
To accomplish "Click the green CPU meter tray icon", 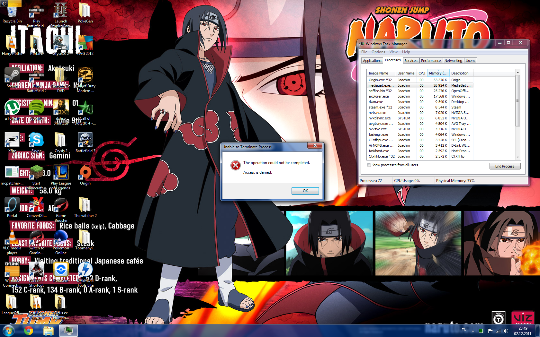I will point(481,331).
